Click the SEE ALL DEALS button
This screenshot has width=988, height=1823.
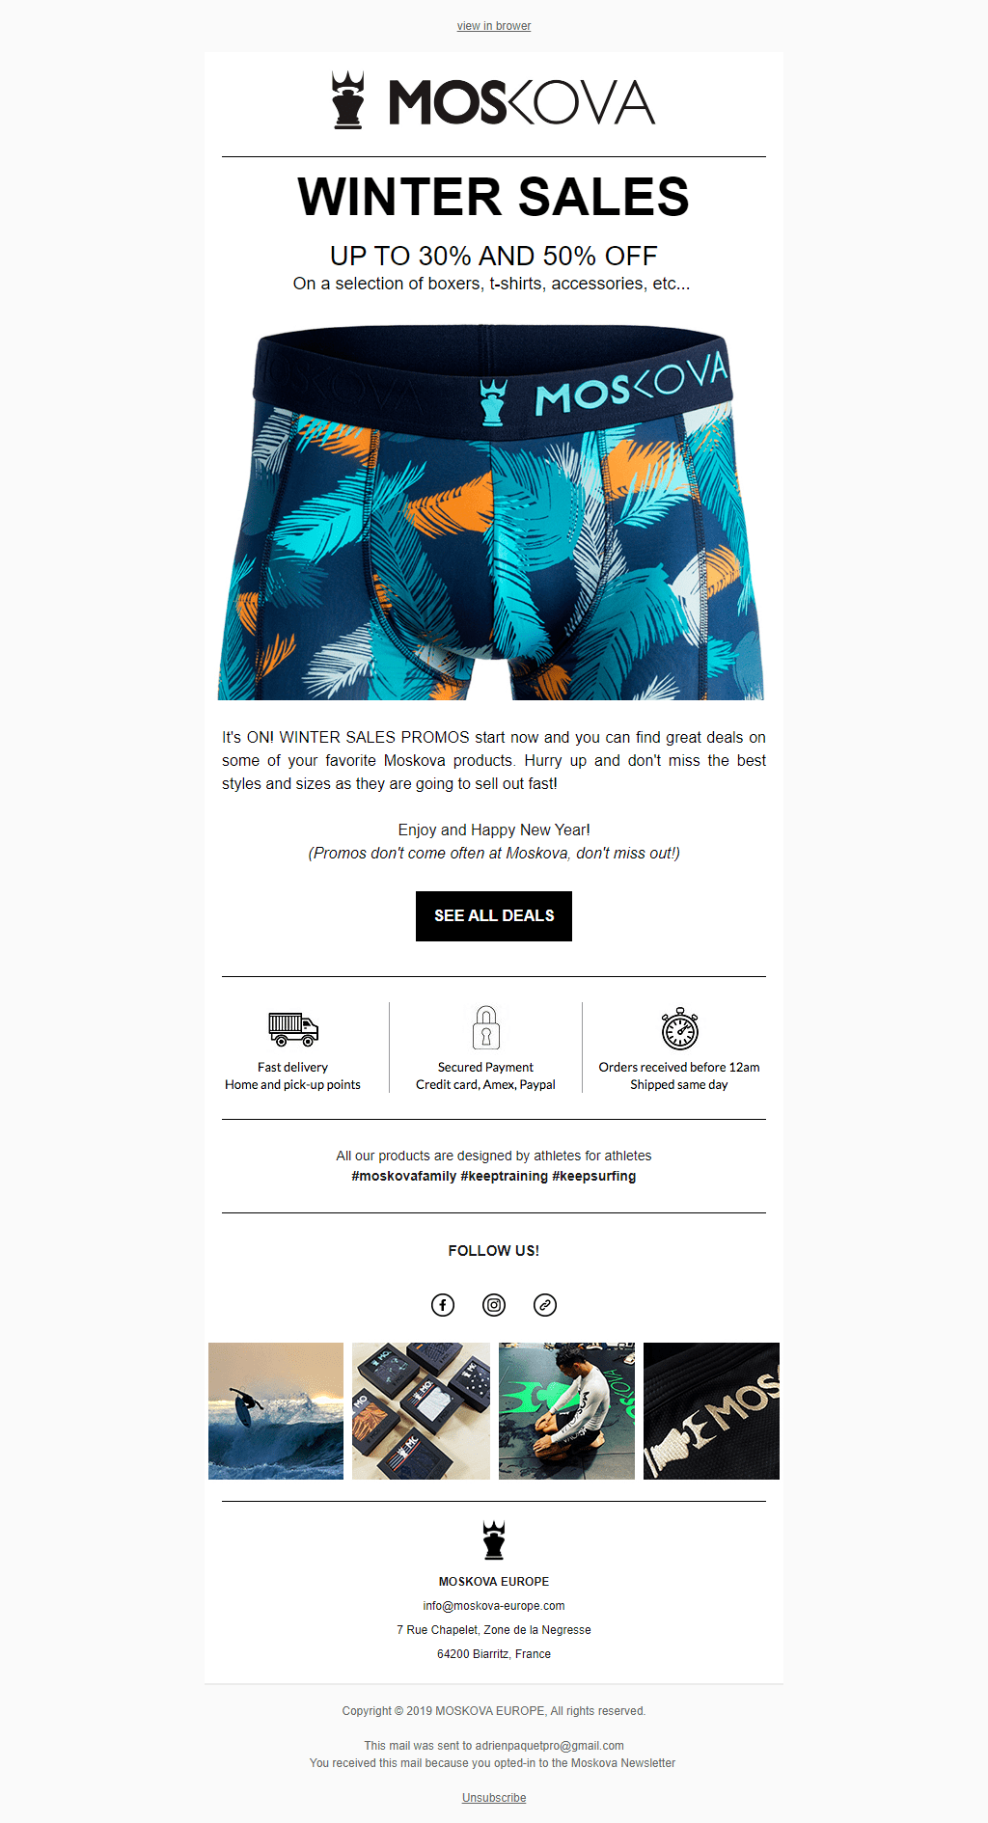494,916
